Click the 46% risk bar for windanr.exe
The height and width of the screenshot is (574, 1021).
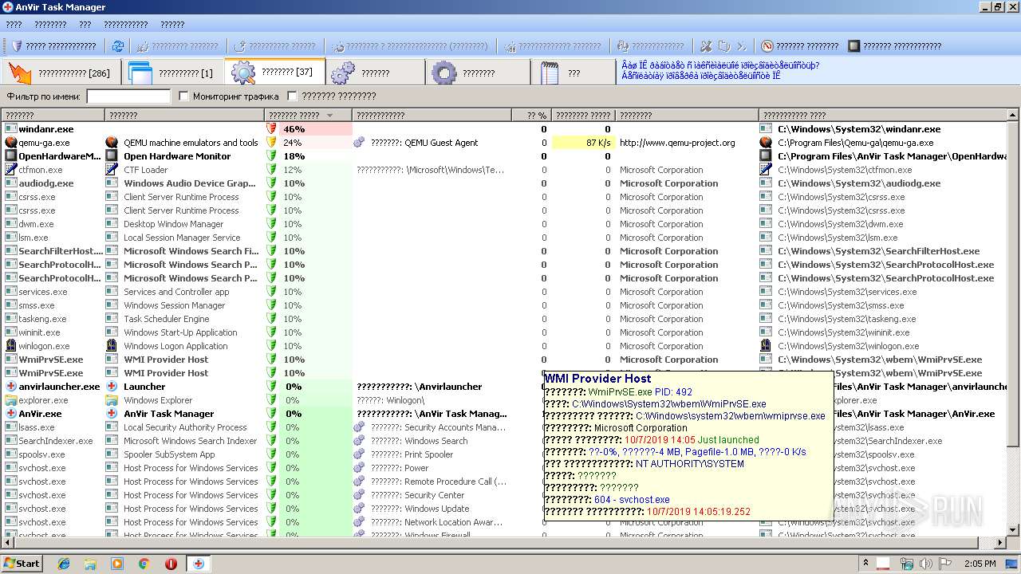tap(309, 128)
